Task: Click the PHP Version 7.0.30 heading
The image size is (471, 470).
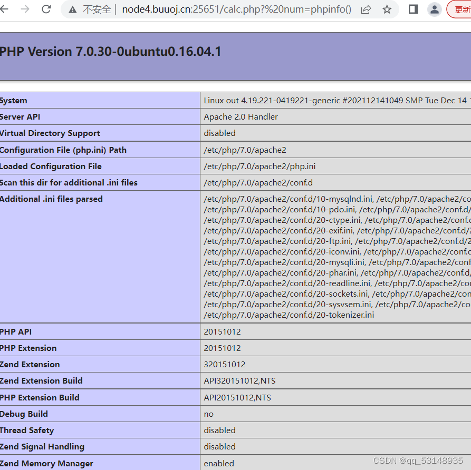Action: pos(110,52)
